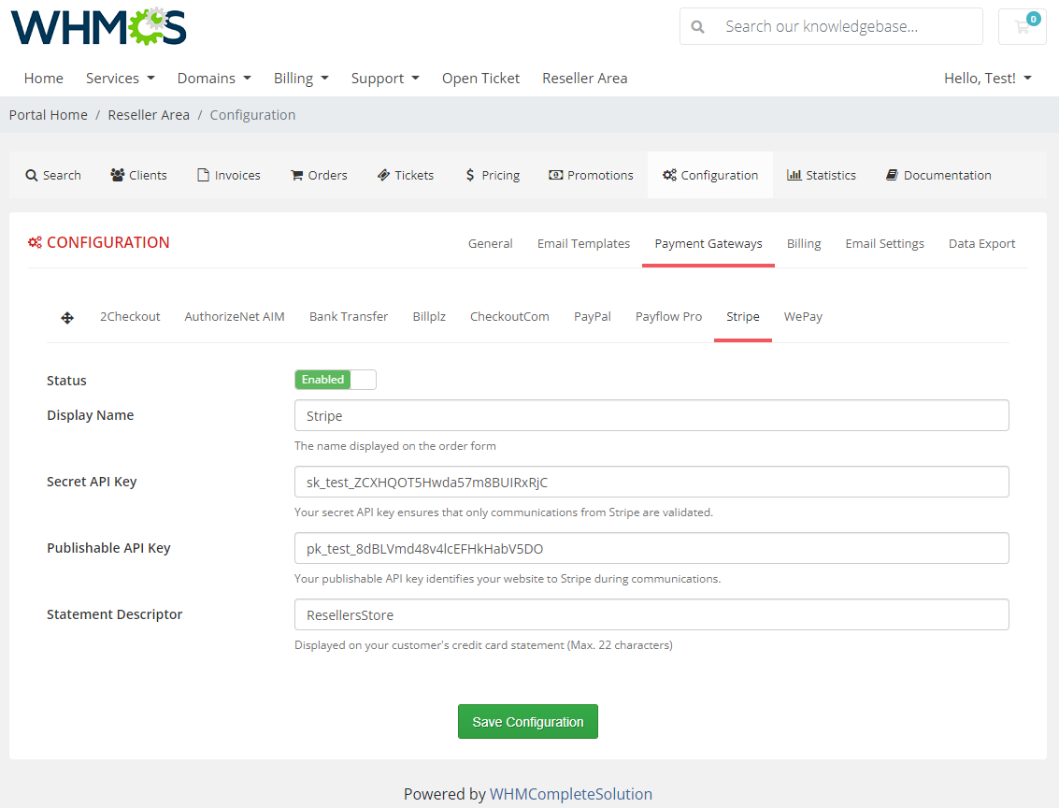1059x808 pixels.
Task: Select the Bank Transfer gateway tab
Action: [349, 316]
